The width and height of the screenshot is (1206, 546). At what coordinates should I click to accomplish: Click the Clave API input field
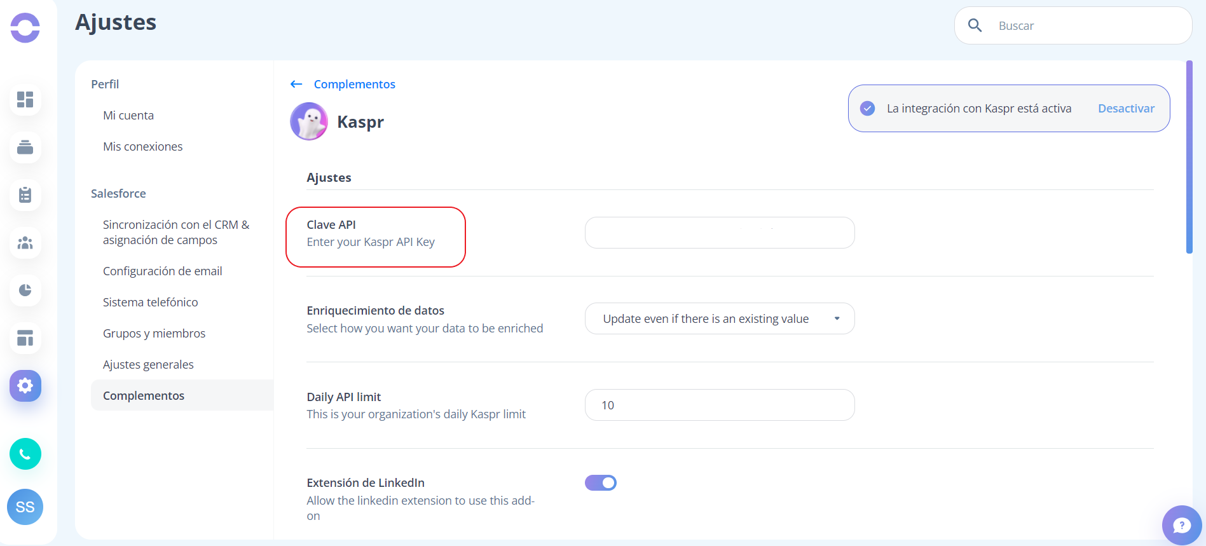(720, 233)
